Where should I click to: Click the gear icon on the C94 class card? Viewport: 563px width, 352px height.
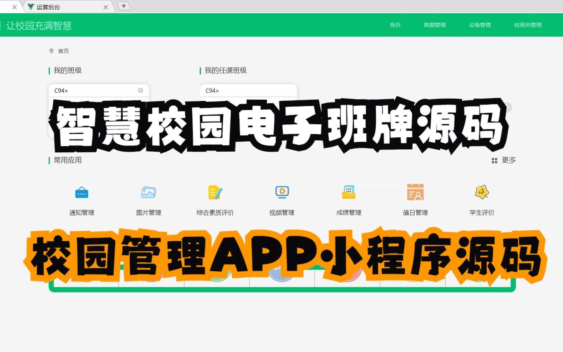pyautogui.click(x=141, y=90)
